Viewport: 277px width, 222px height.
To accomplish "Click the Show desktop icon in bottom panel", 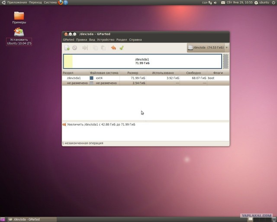I will click(3, 219).
